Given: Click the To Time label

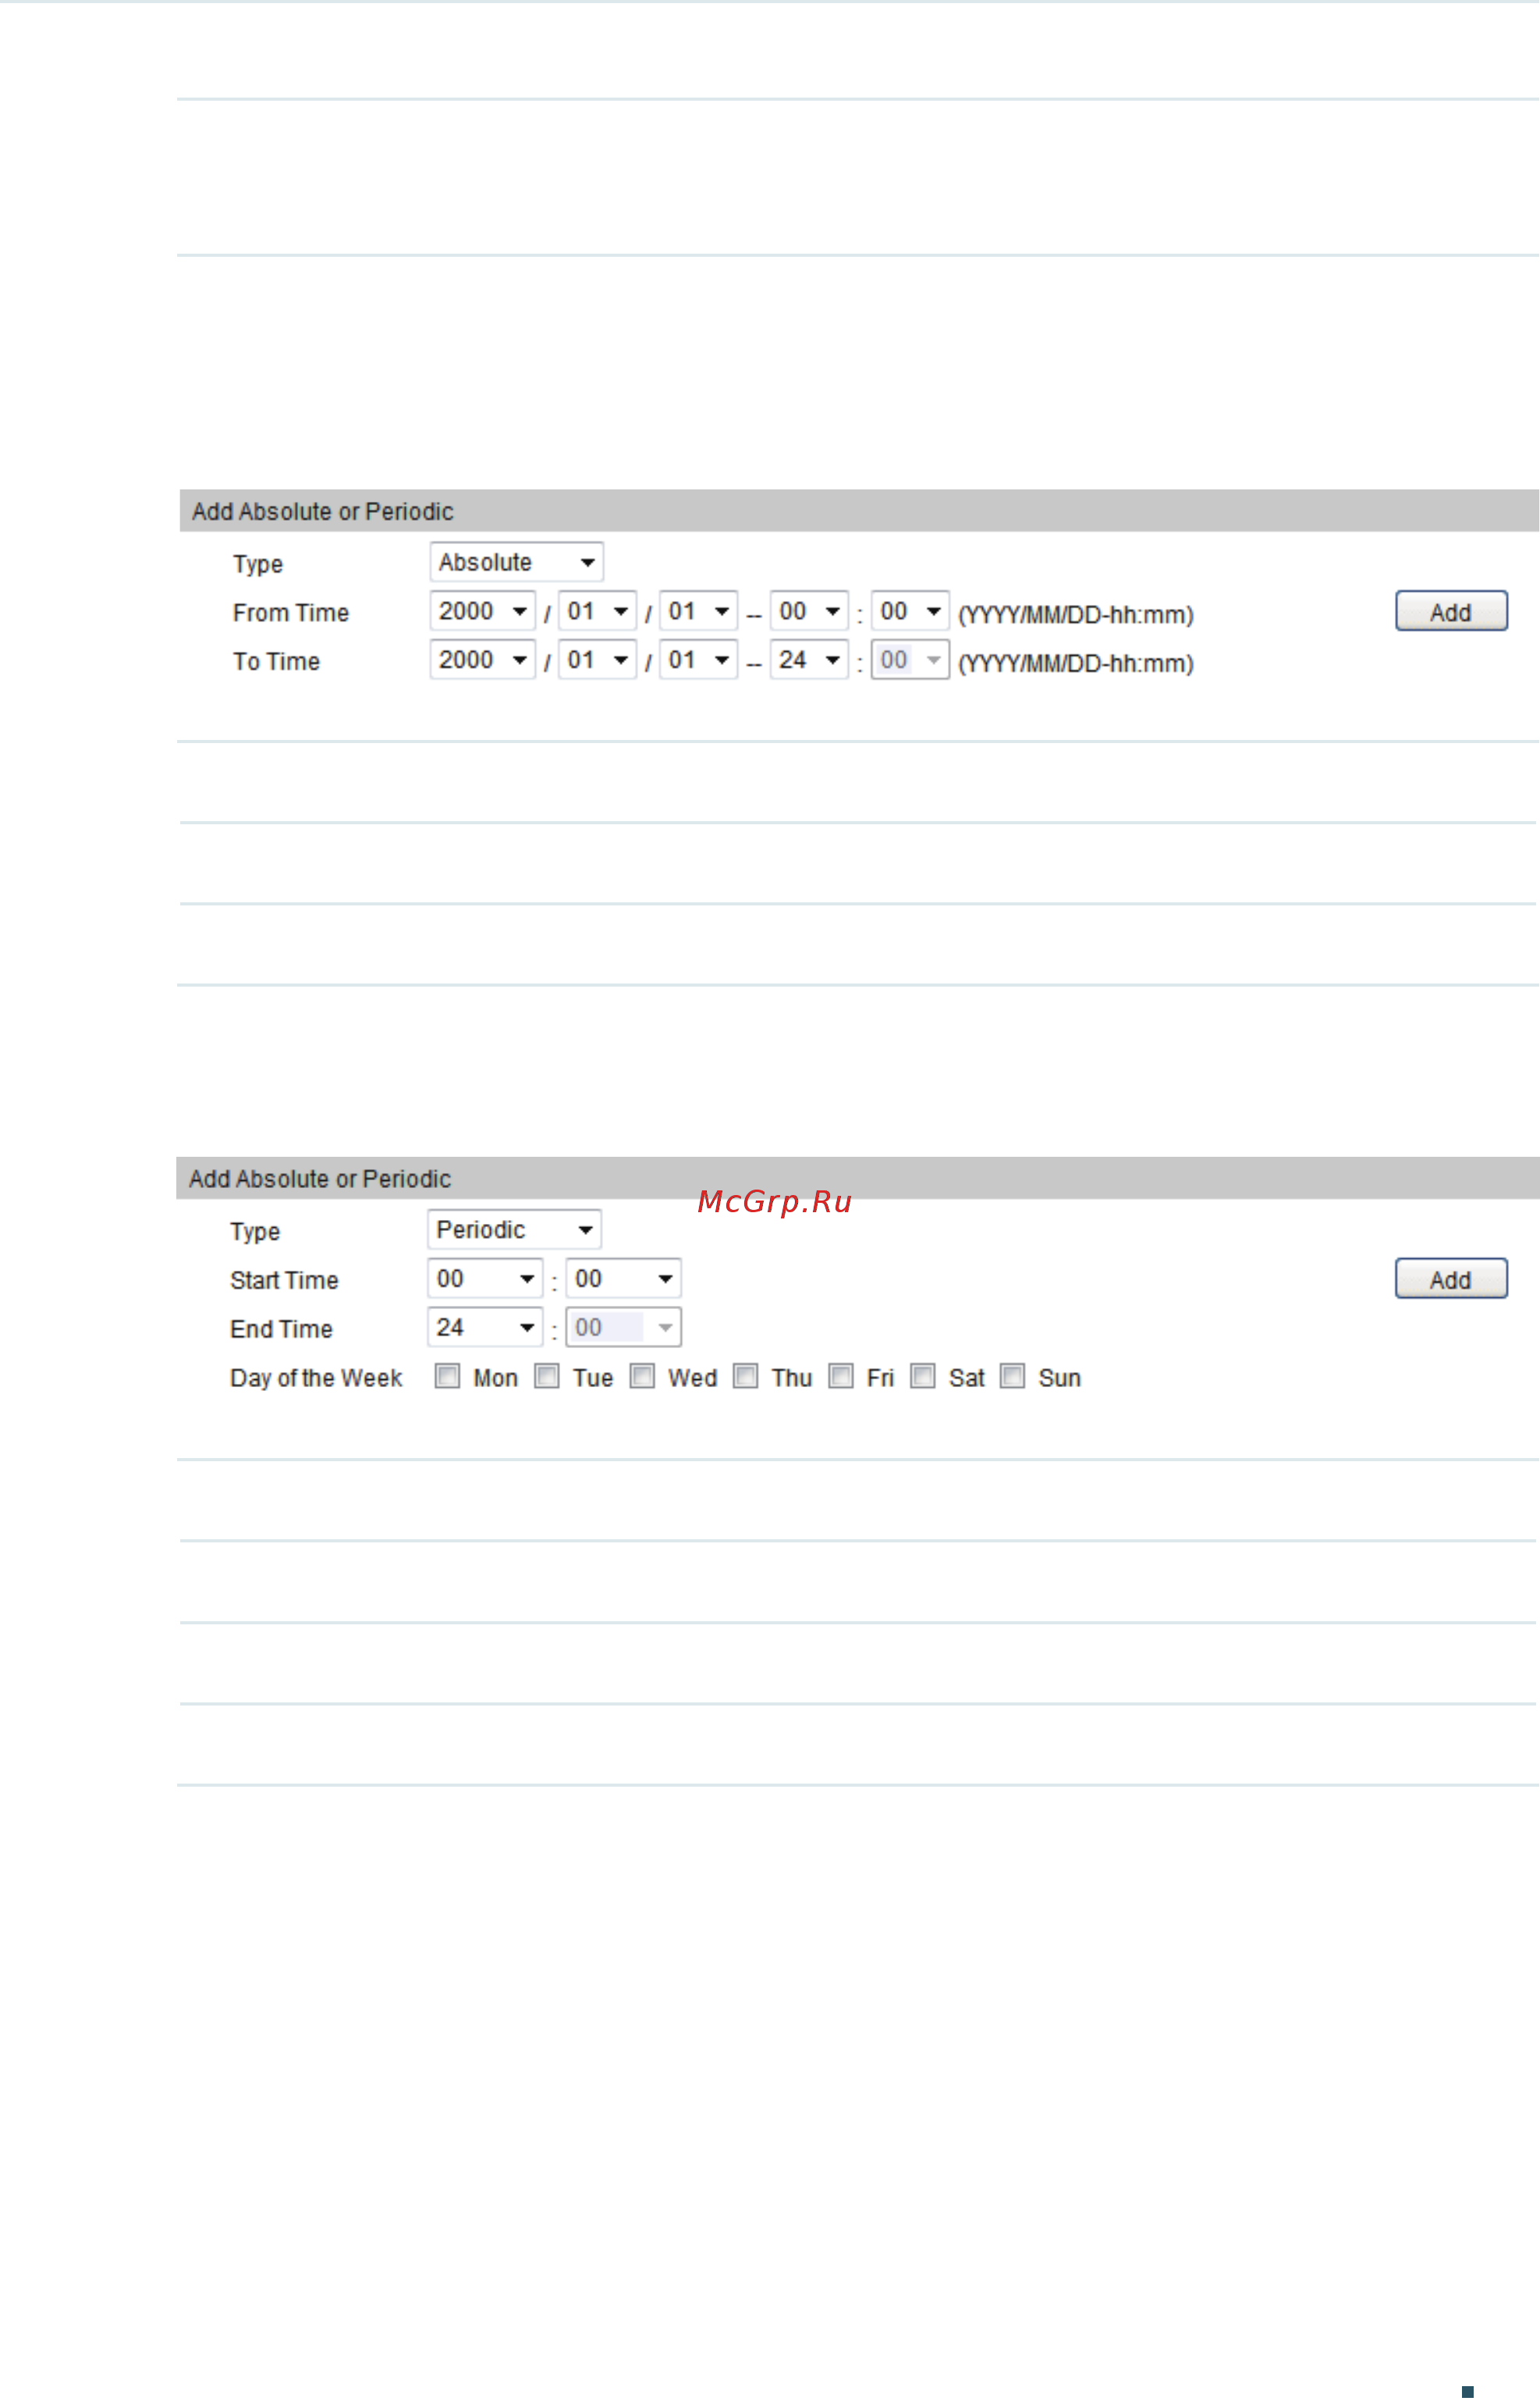Looking at the screenshot, I should 277,662.
